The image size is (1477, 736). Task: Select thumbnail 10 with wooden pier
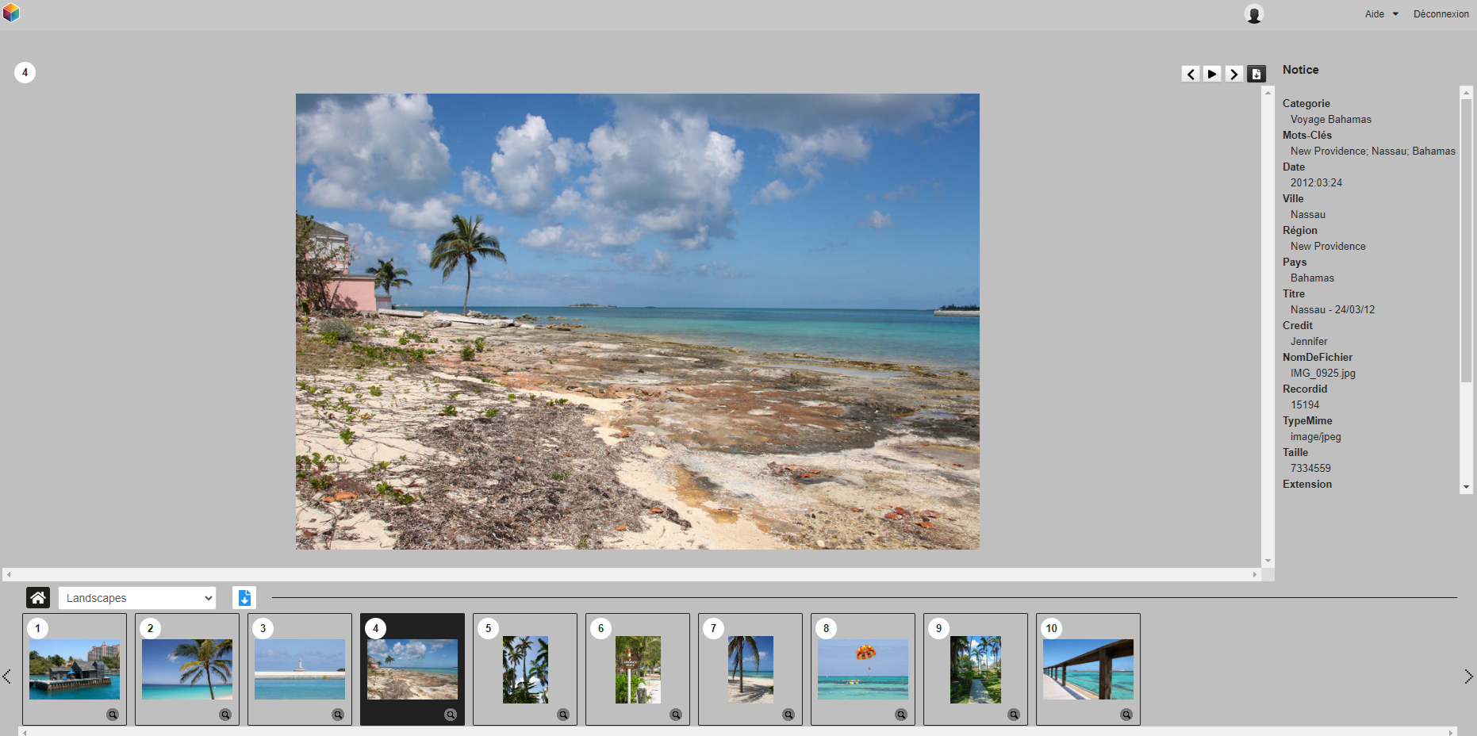tap(1088, 669)
